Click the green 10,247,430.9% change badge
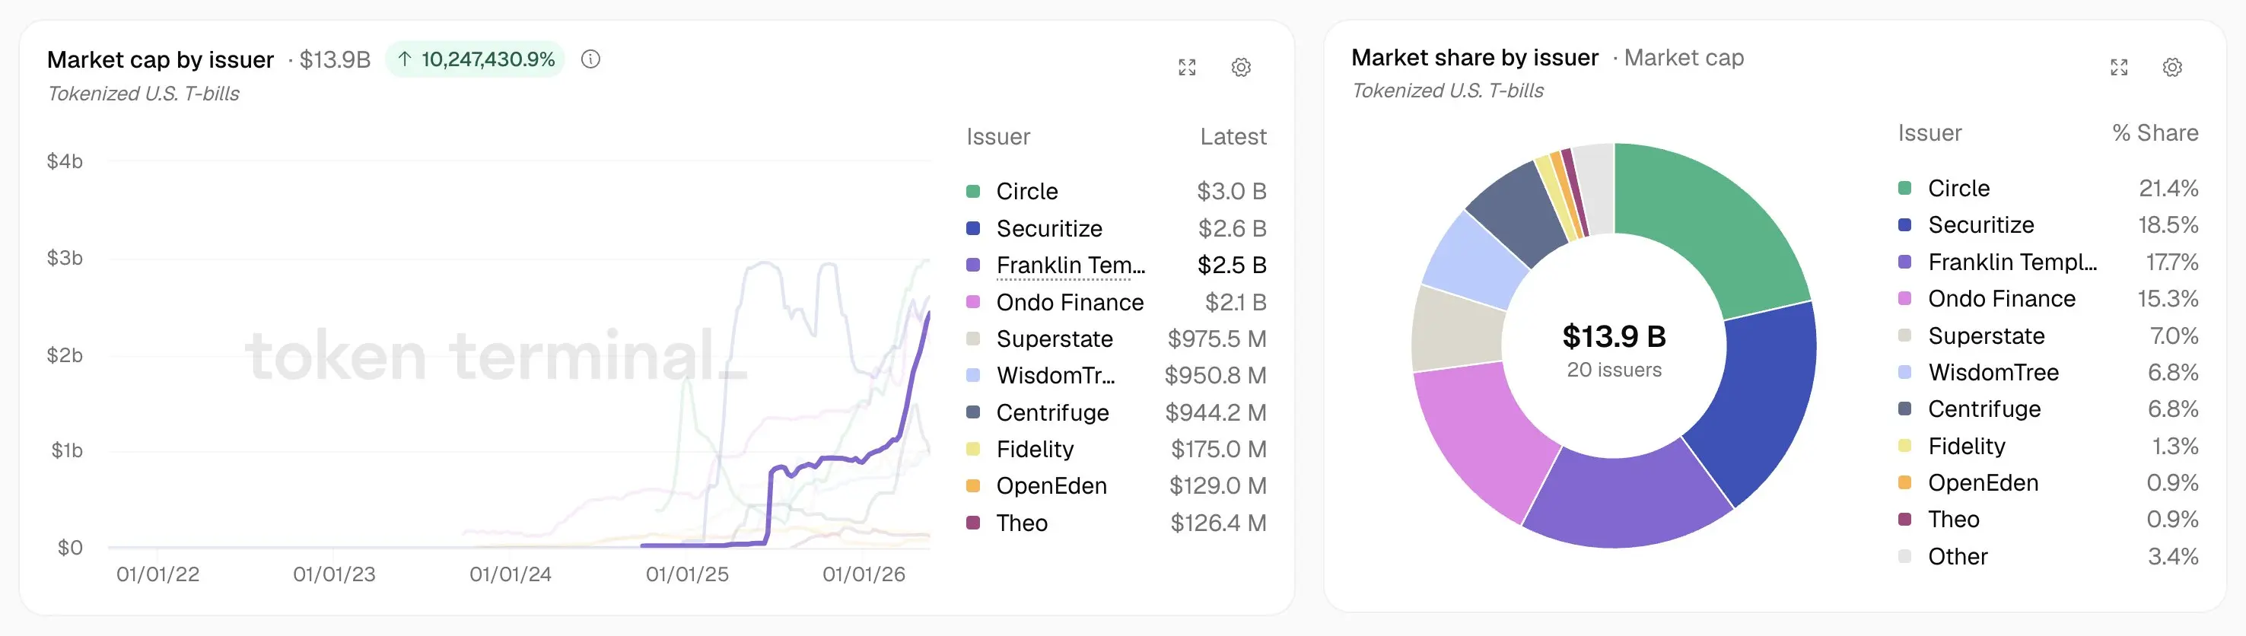 [x=476, y=59]
